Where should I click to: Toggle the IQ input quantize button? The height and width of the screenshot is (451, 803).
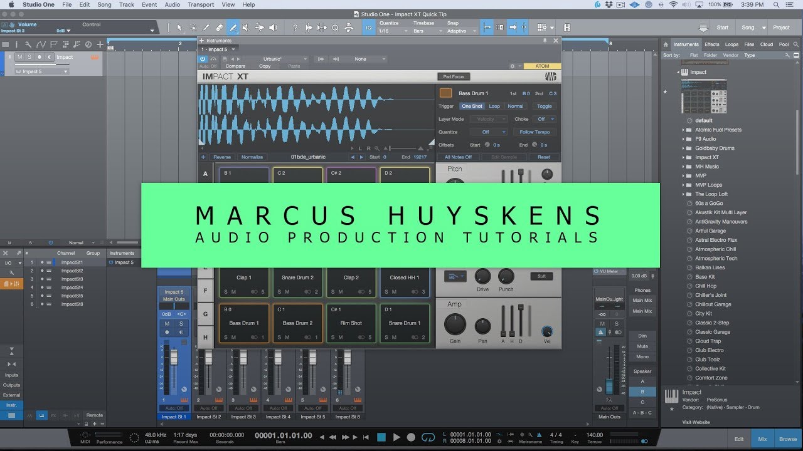click(x=369, y=28)
